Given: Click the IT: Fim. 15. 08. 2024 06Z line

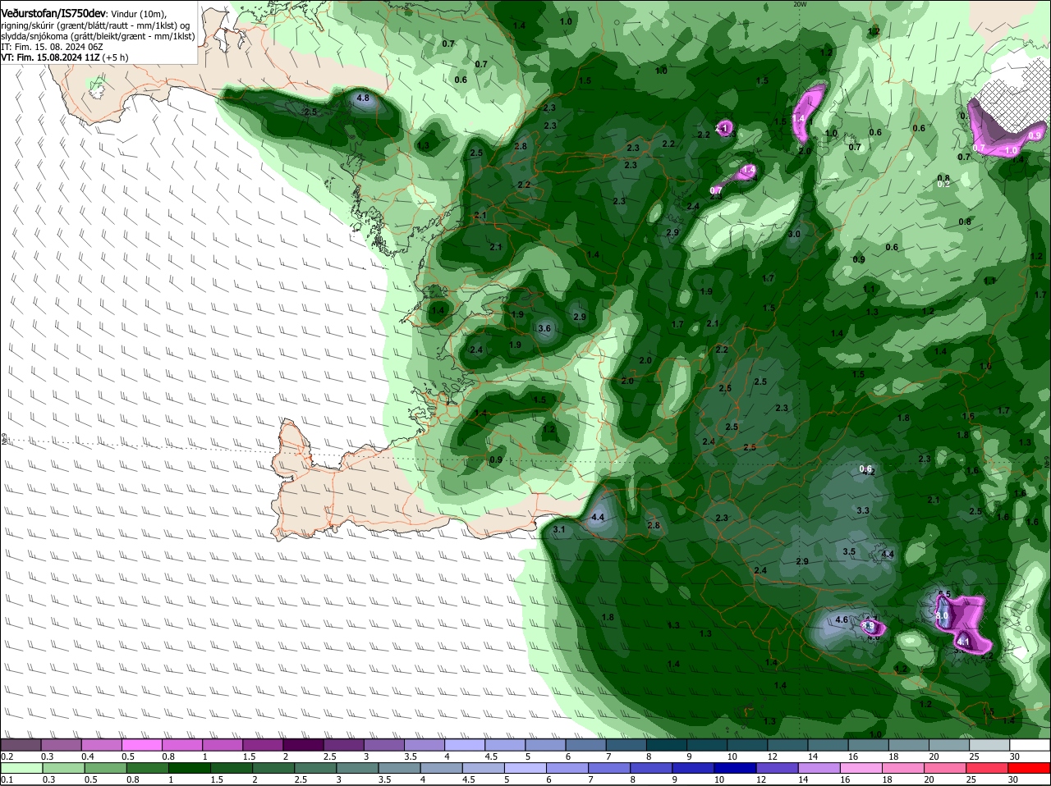Looking at the screenshot, I should click(51, 47).
